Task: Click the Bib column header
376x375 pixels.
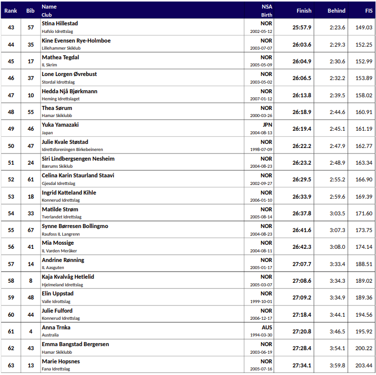Action: point(30,11)
